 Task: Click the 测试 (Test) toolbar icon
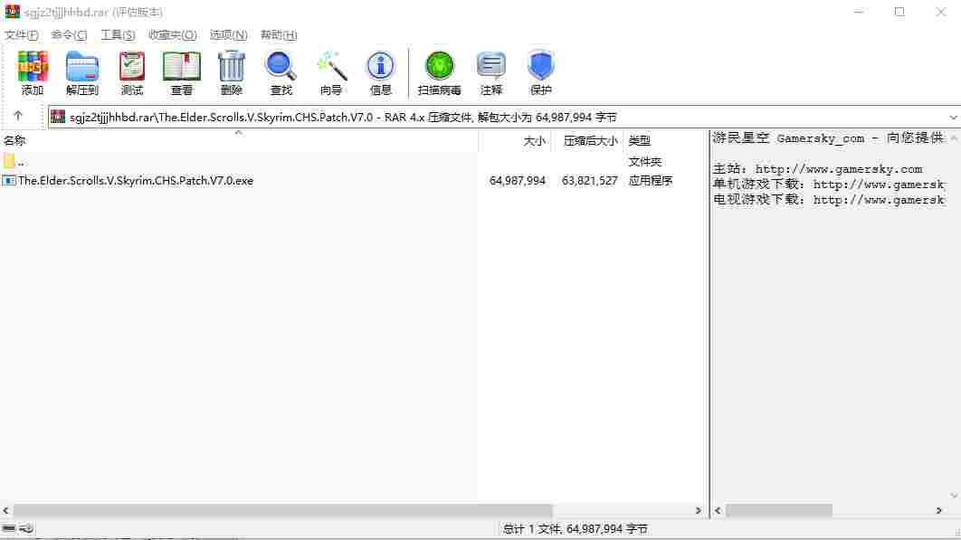coord(132,66)
